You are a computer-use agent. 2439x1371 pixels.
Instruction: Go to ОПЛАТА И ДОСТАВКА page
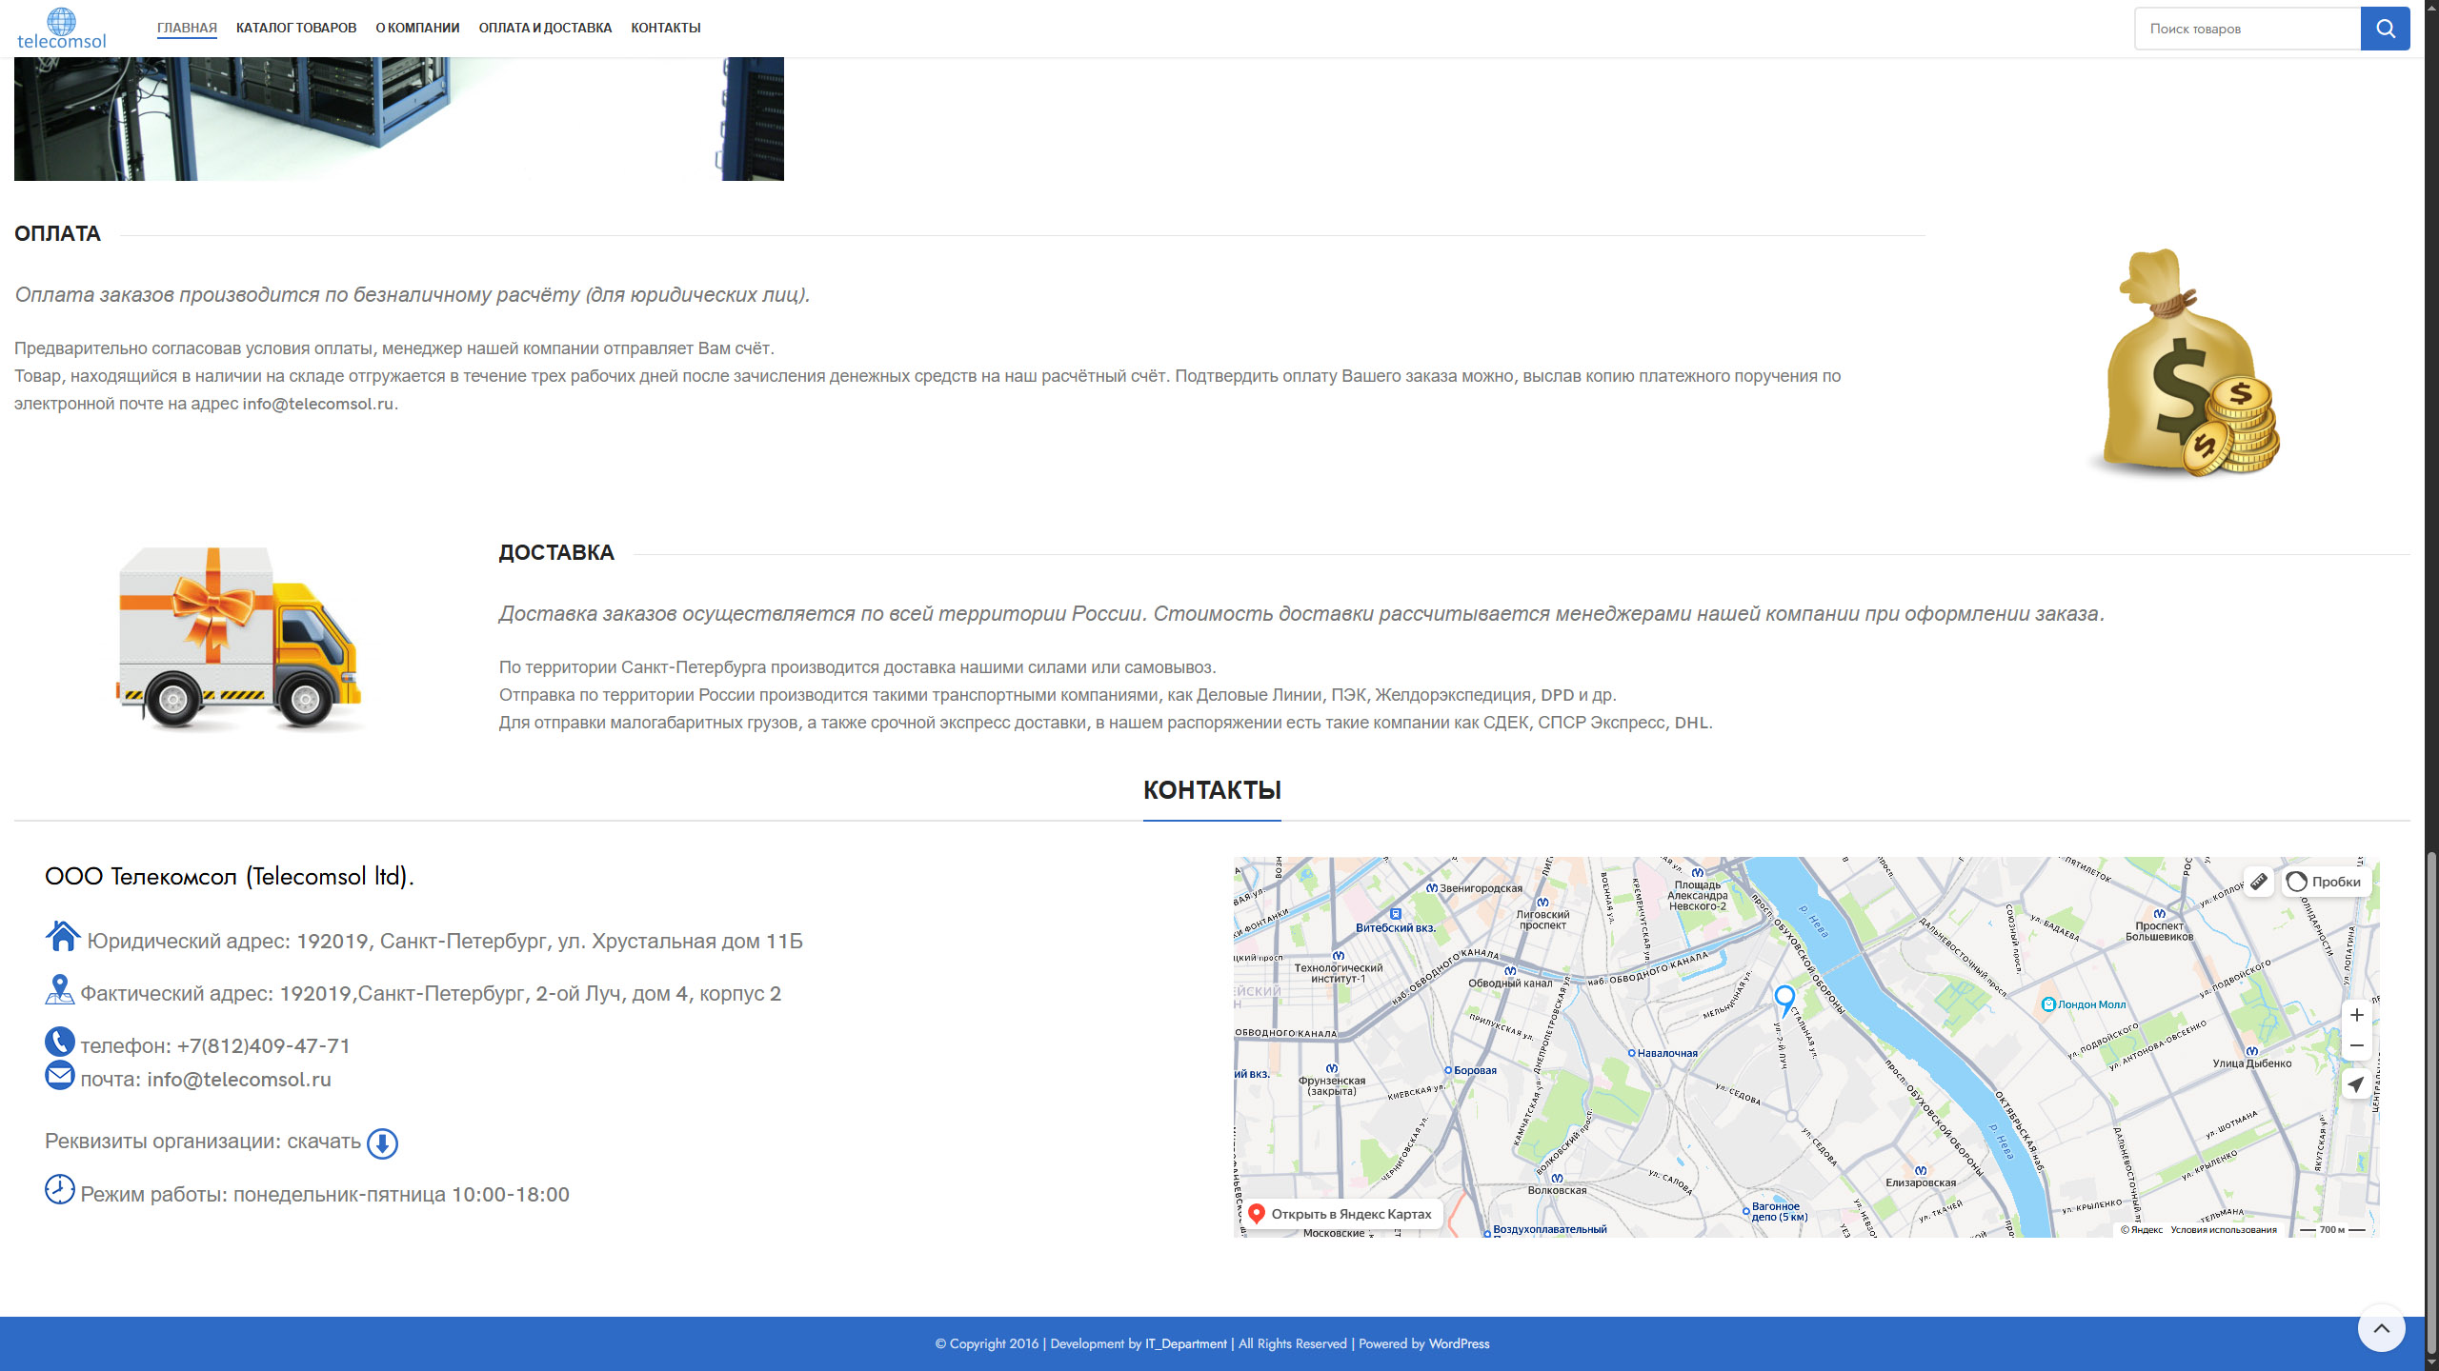[545, 28]
